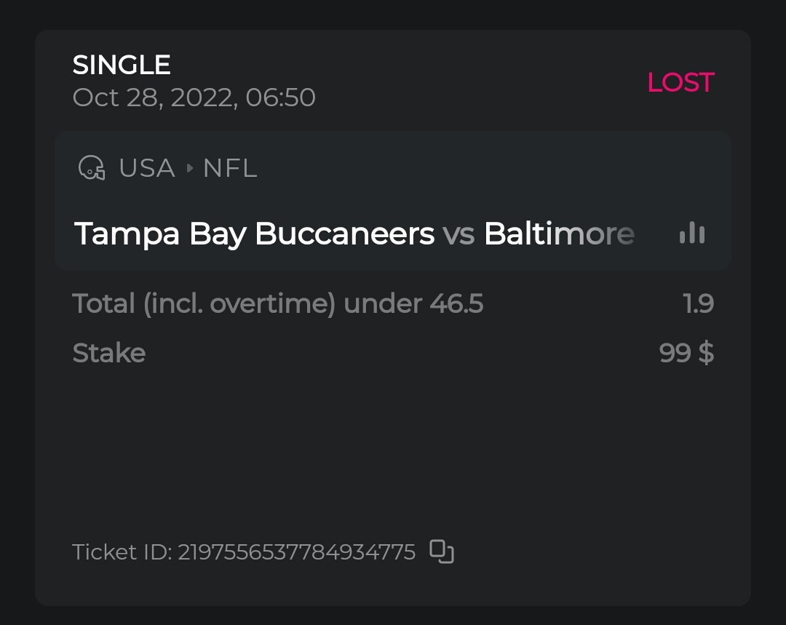Open the USA country breadcrumb
Viewport: 786px width, 625px height.
tap(146, 169)
